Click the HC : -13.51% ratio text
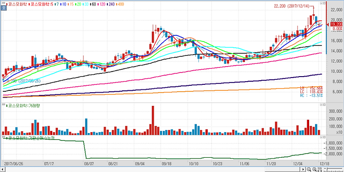This screenshot has width=344, height=172. pos(311,95)
